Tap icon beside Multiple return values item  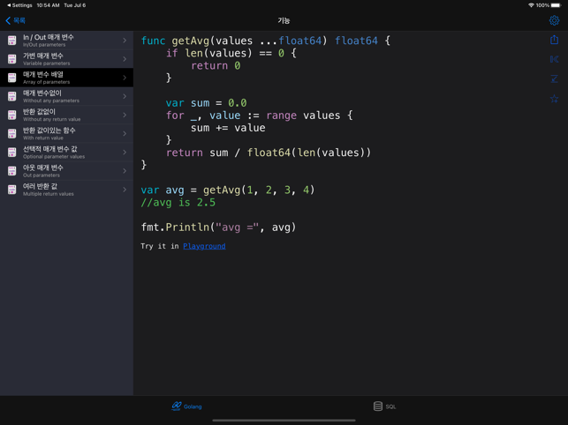click(x=11, y=190)
